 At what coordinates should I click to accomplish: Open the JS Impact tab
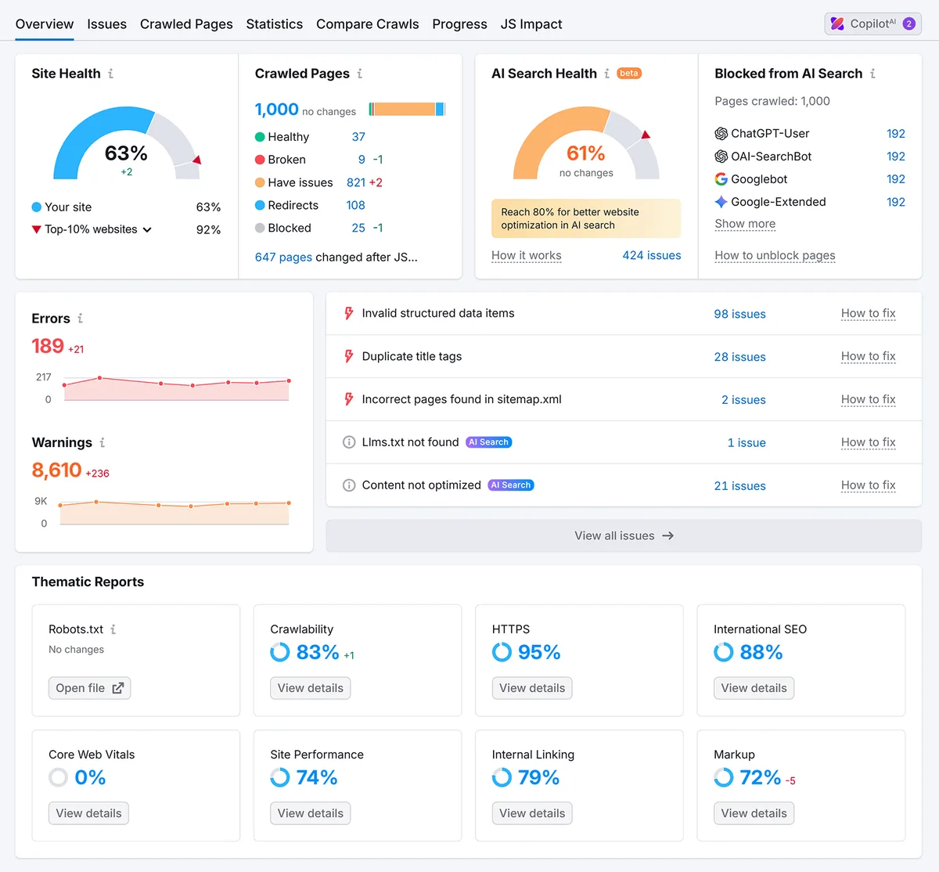coord(531,24)
